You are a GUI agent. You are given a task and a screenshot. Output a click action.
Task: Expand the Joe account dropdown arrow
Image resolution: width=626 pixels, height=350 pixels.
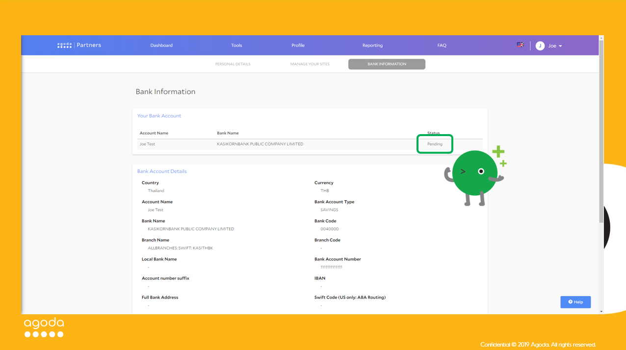pyautogui.click(x=560, y=46)
